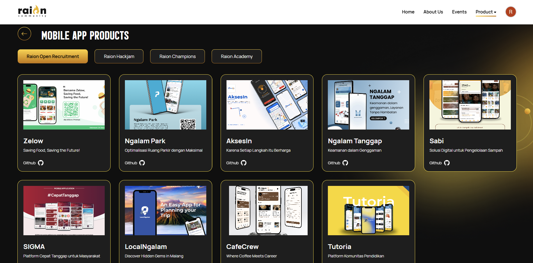The width and height of the screenshot is (533, 263).
Task: Click the Tutoria card title
Action: click(340, 247)
